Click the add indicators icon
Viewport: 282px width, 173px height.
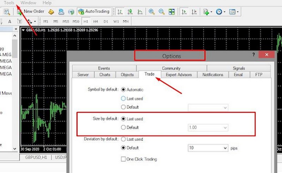point(206,12)
